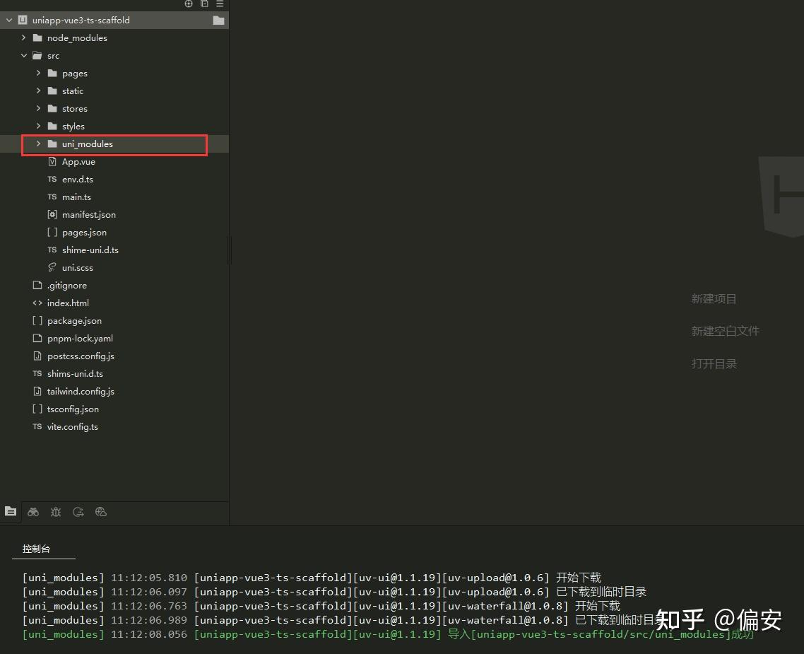Click the sync/refresh icon in bottom toolbar

coord(78,511)
